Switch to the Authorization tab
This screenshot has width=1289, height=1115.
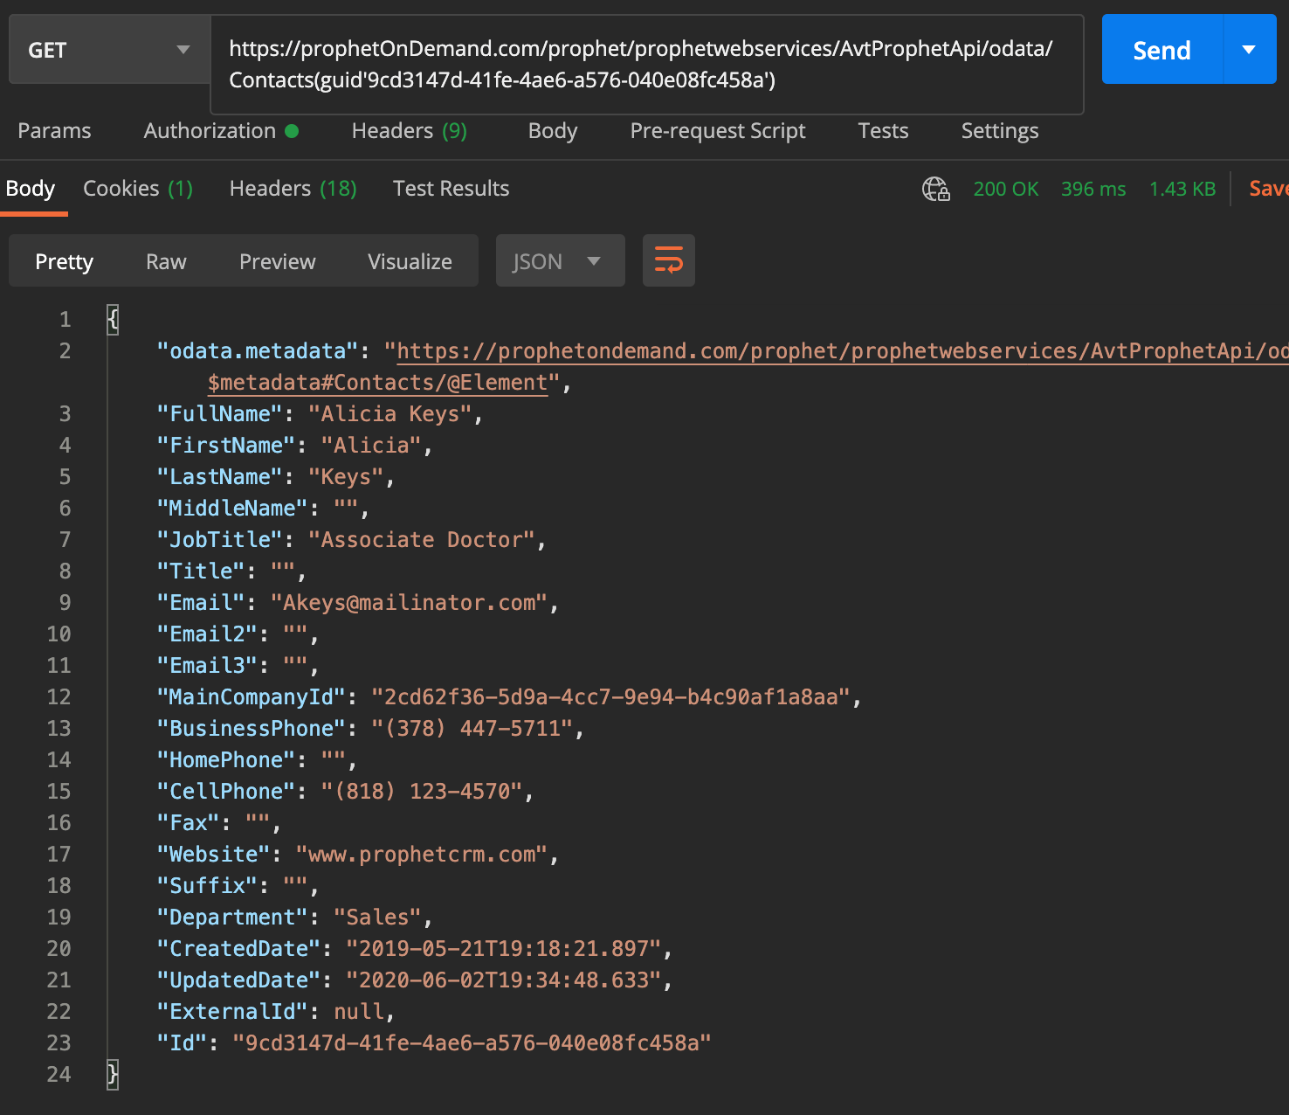[221, 131]
